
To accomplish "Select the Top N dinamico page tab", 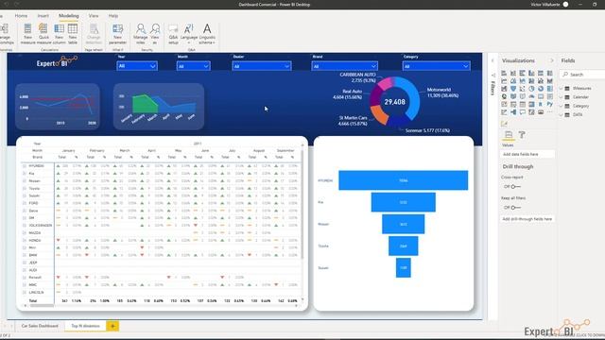I will coord(85,326).
